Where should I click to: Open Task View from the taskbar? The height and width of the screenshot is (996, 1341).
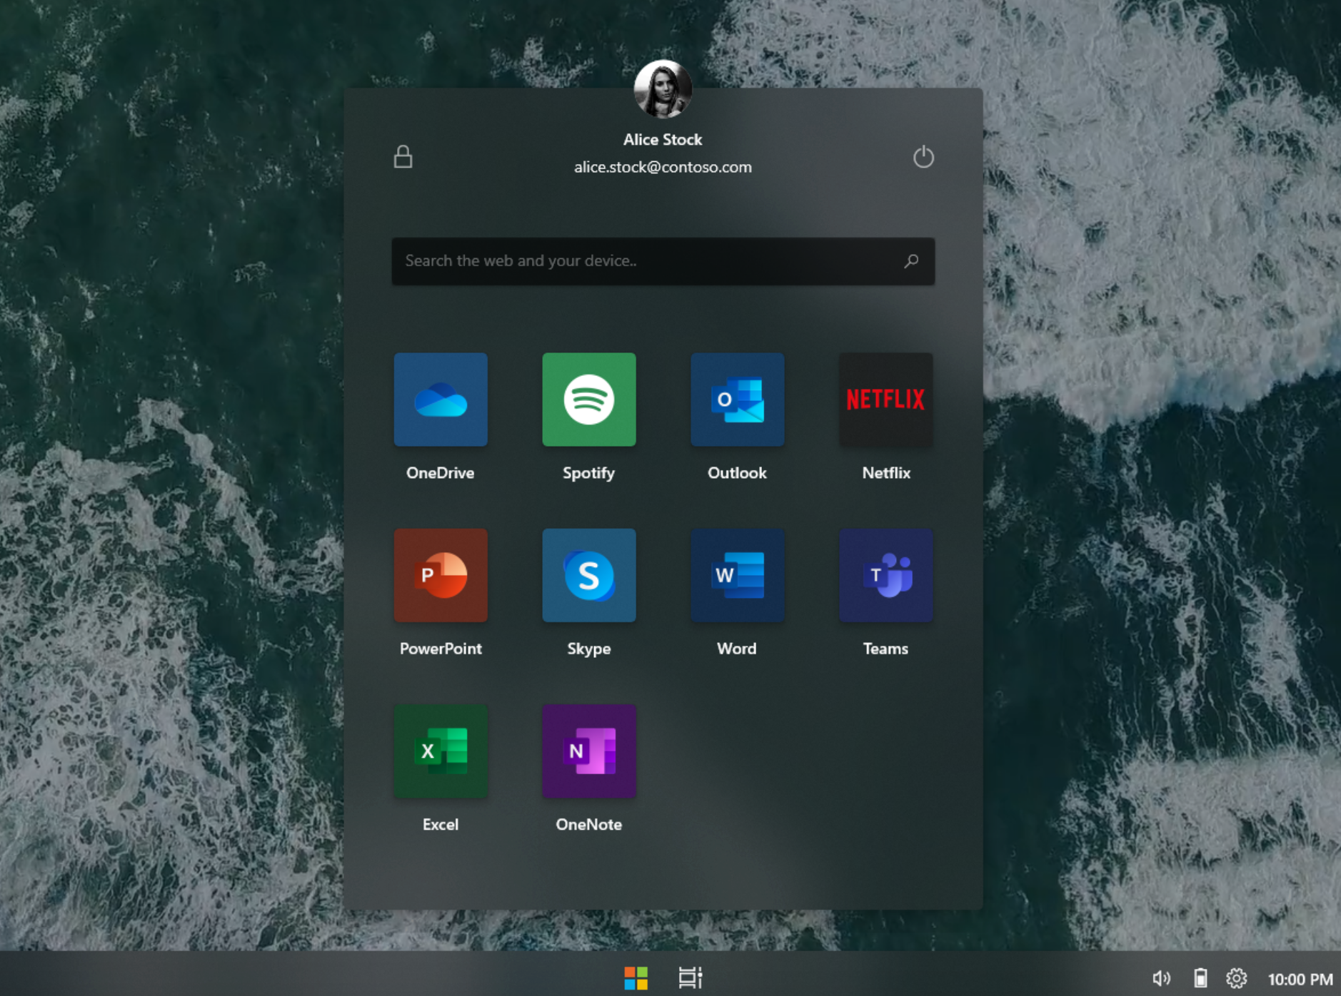(690, 978)
